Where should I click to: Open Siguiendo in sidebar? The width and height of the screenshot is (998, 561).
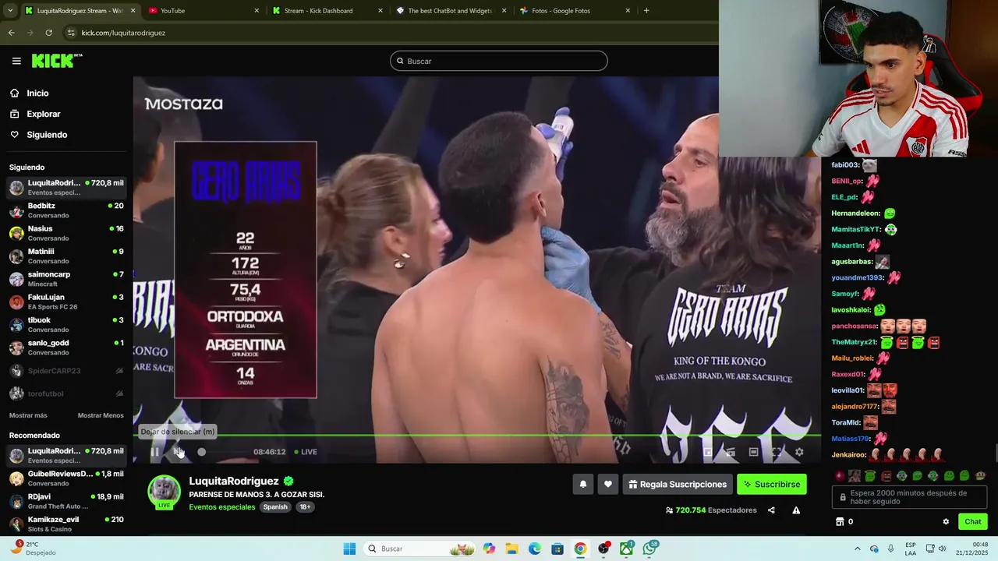pyautogui.click(x=47, y=135)
